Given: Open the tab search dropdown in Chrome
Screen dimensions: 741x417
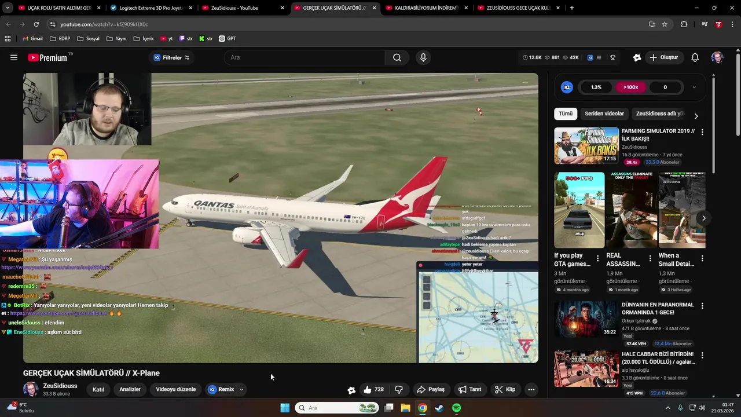Looking at the screenshot, I should 8,8.
